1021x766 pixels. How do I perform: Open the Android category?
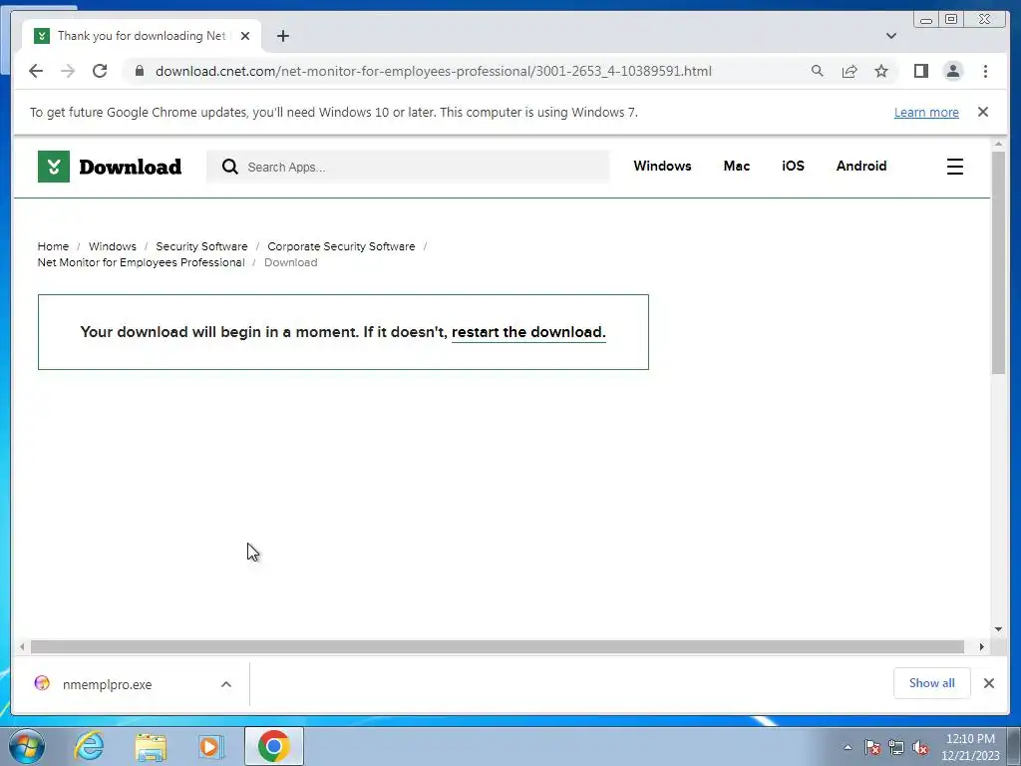click(861, 167)
